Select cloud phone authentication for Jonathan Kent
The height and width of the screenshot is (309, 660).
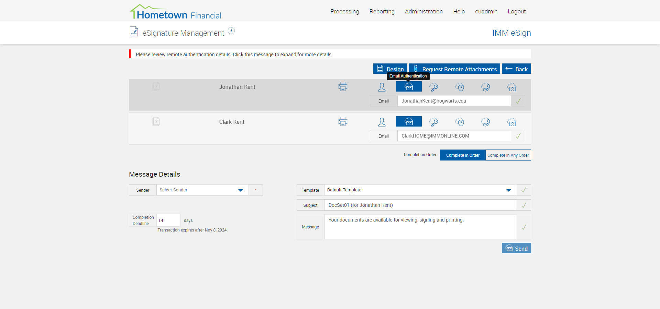pyautogui.click(x=486, y=87)
